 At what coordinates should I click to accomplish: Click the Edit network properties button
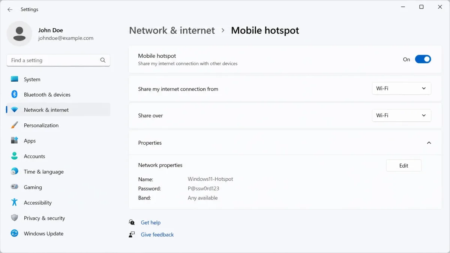point(403,165)
